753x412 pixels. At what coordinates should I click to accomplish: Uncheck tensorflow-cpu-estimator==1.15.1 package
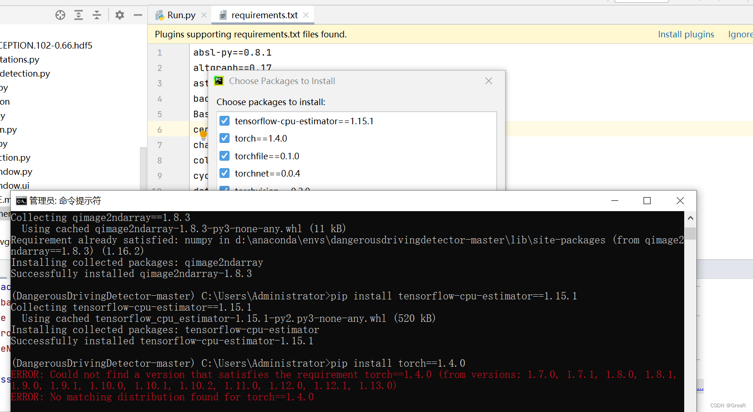224,121
